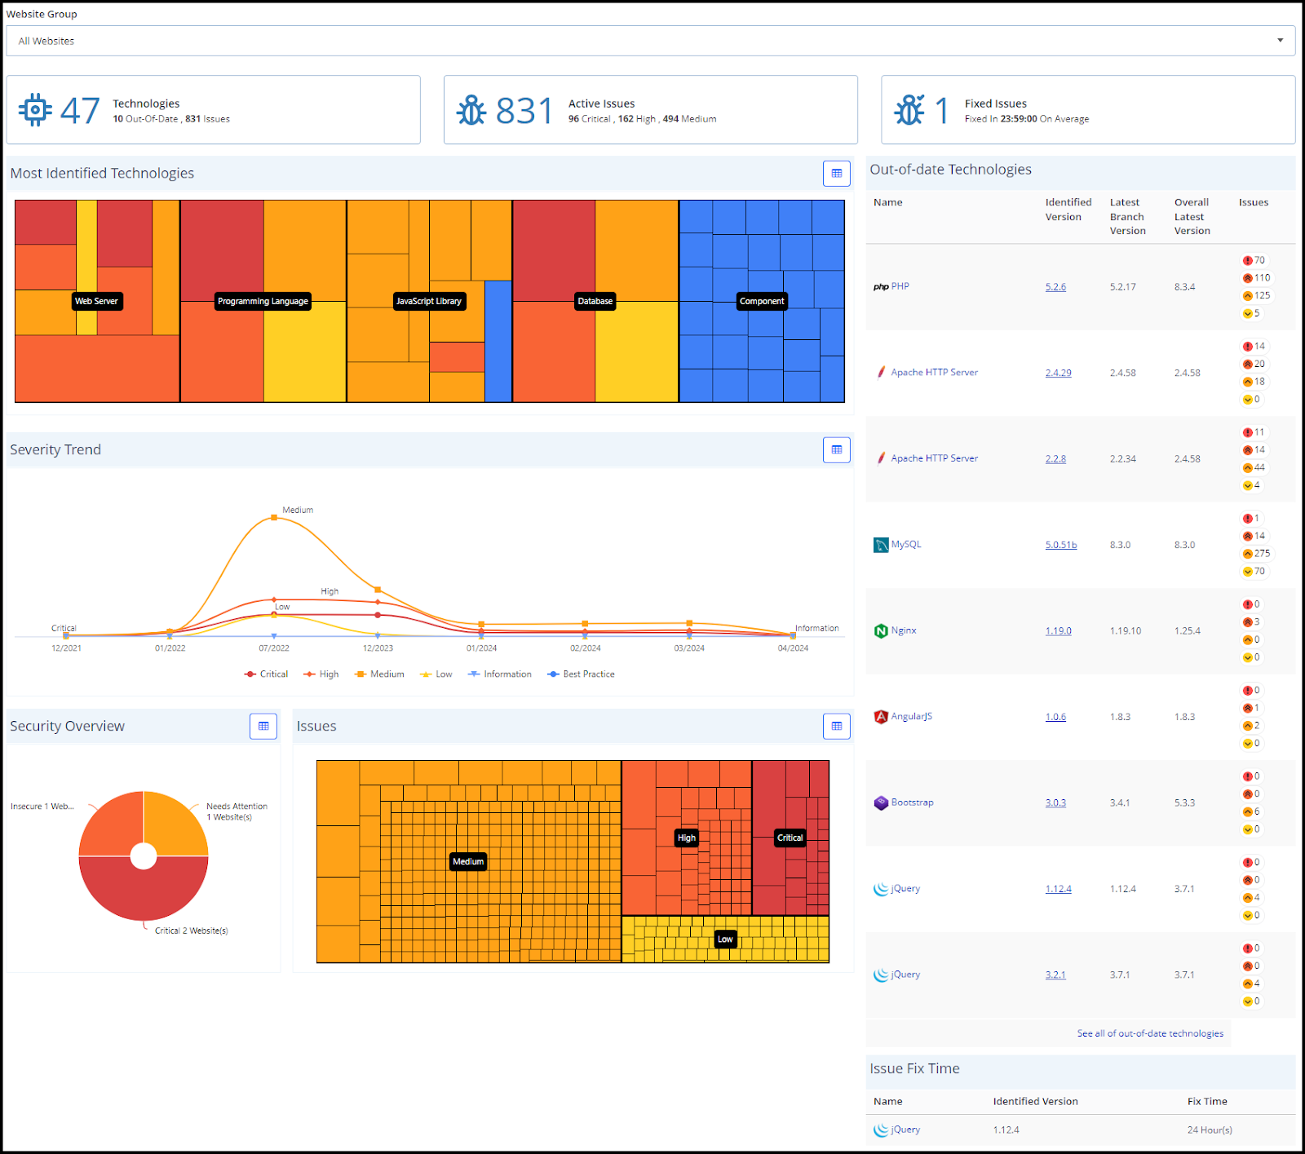Click See all of out-of-date technologies

pyautogui.click(x=1149, y=1032)
